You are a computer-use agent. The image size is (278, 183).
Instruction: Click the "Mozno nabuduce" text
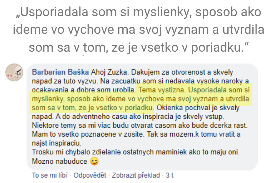pyautogui.click(x=59, y=161)
